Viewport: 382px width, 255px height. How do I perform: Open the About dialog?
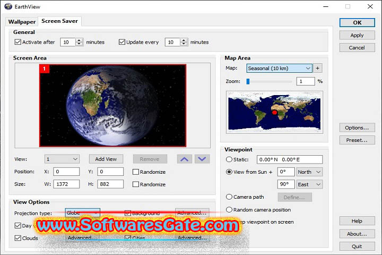[357, 234]
